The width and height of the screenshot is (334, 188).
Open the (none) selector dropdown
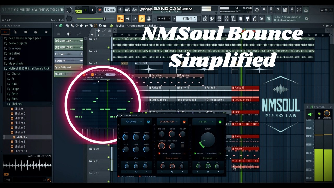point(163,19)
